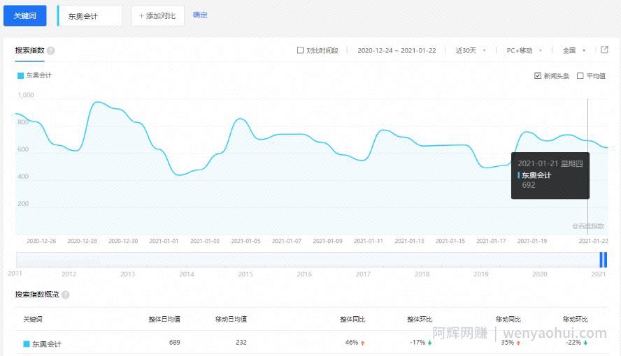Toggle the 东奥会计 chart legend swatch
This screenshot has height=356, width=621.
pos(20,75)
